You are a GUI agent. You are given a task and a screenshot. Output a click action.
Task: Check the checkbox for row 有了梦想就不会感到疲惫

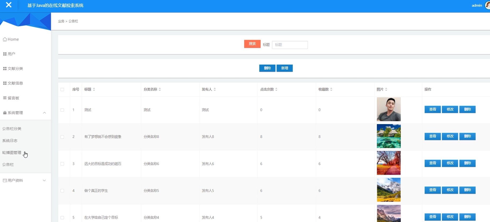point(62,137)
